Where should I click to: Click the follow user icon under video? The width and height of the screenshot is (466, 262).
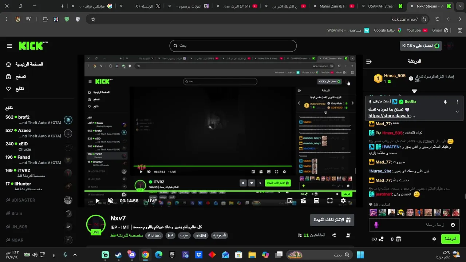tap(348, 235)
